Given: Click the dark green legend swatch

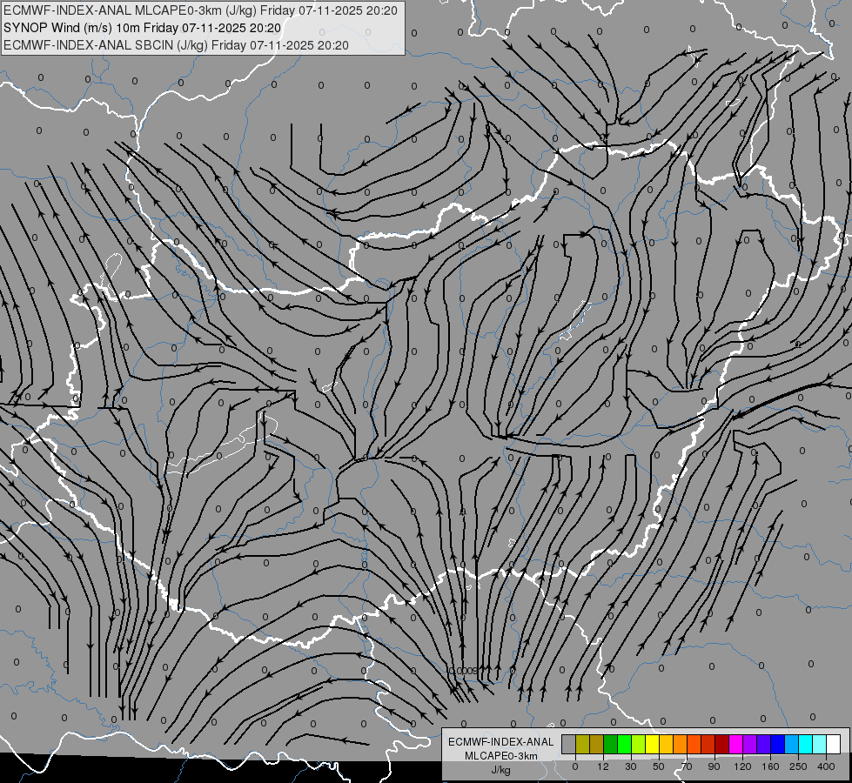Looking at the screenshot, I should (x=611, y=744).
